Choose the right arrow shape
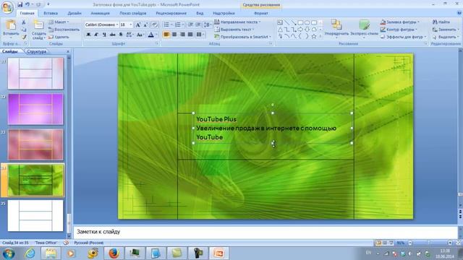Screen dimensions: 463x260 [300, 29]
